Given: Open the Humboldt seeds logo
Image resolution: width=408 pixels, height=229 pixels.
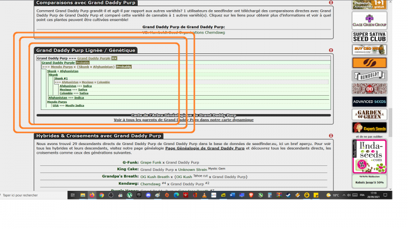Looking at the screenshot, I should coord(369,76).
